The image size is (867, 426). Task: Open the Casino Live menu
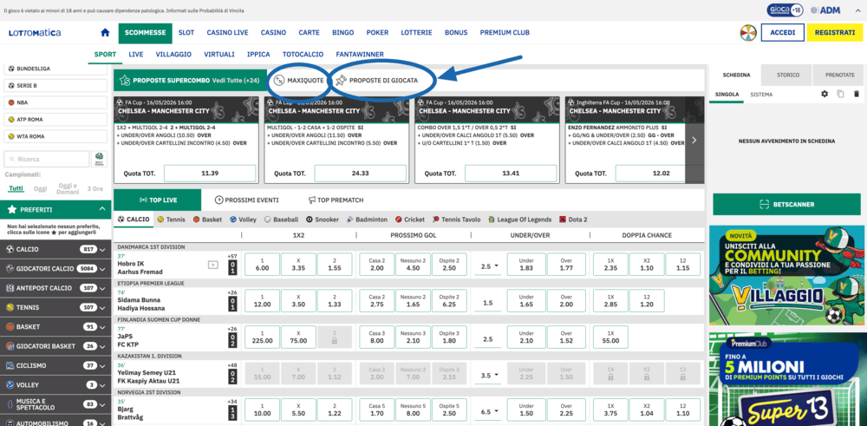[227, 33]
